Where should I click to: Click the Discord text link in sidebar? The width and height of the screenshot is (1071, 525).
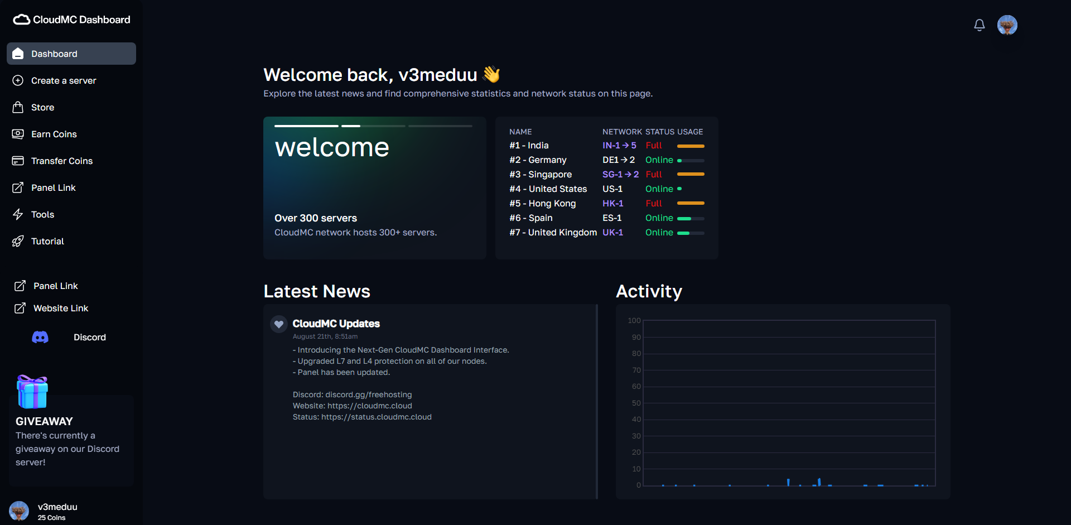click(89, 337)
